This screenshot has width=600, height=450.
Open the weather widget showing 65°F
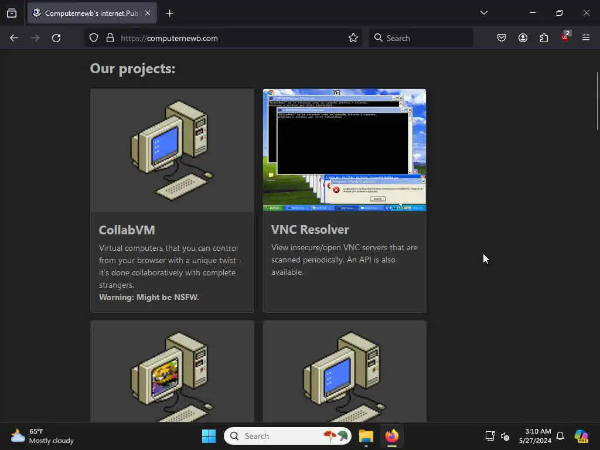[x=42, y=436]
